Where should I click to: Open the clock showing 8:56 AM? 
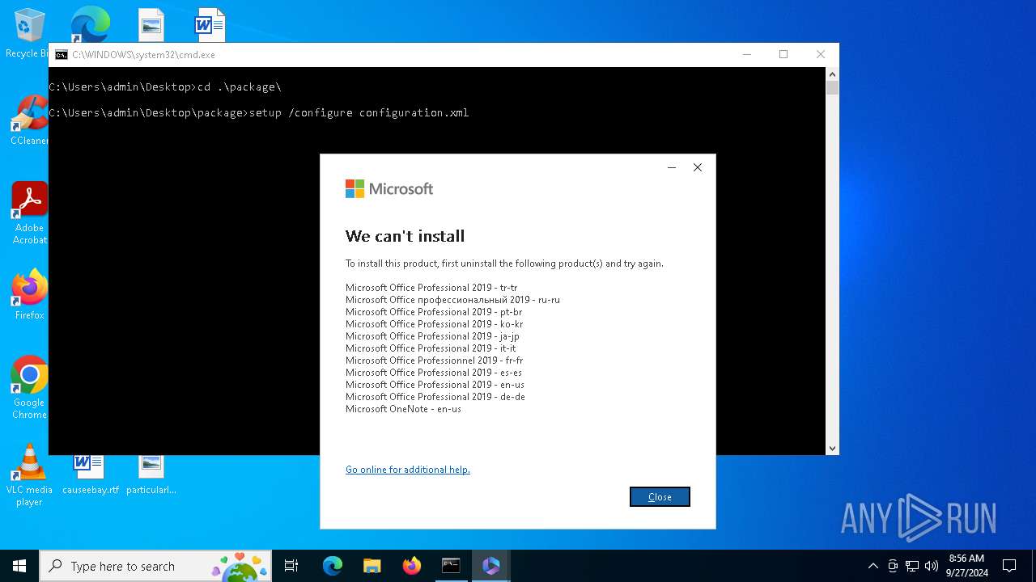point(966,566)
